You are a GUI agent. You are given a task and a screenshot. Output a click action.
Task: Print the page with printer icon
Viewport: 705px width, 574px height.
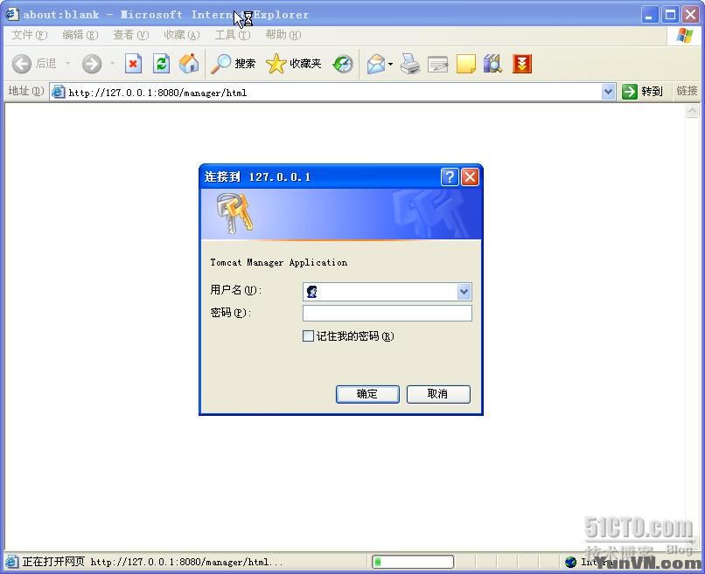(409, 64)
